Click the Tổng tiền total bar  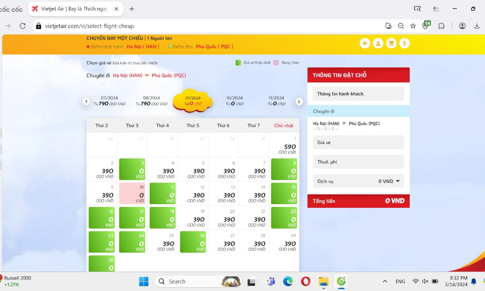click(358, 201)
